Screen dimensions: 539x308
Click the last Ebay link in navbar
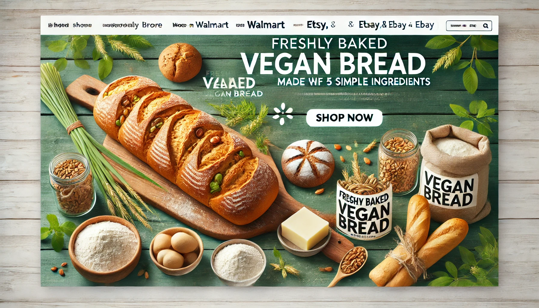click(x=424, y=25)
